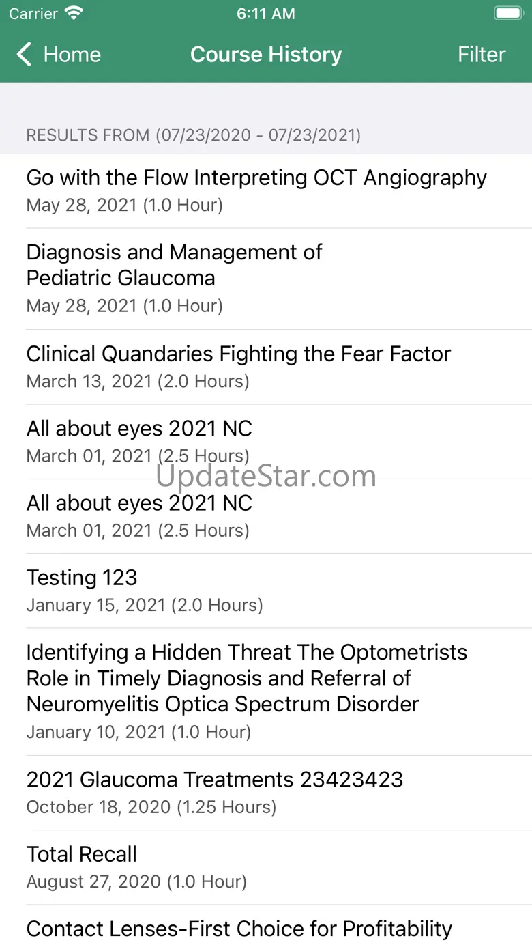Open the Total Recall course
This screenshot has width=532, height=947.
266,867
